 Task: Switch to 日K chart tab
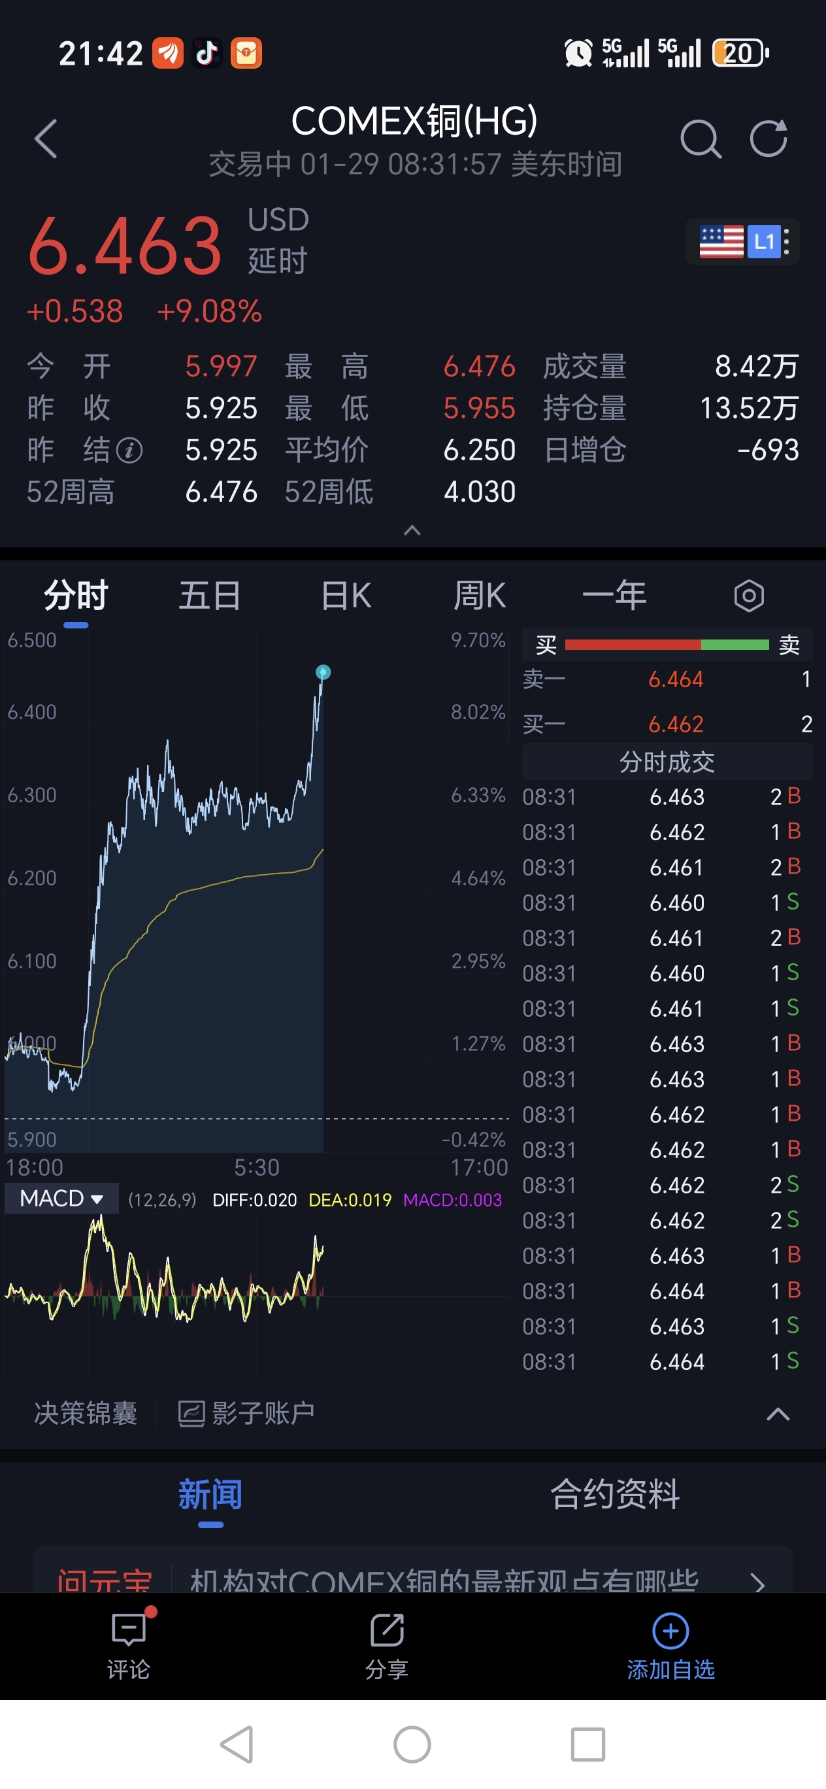(346, 595)
